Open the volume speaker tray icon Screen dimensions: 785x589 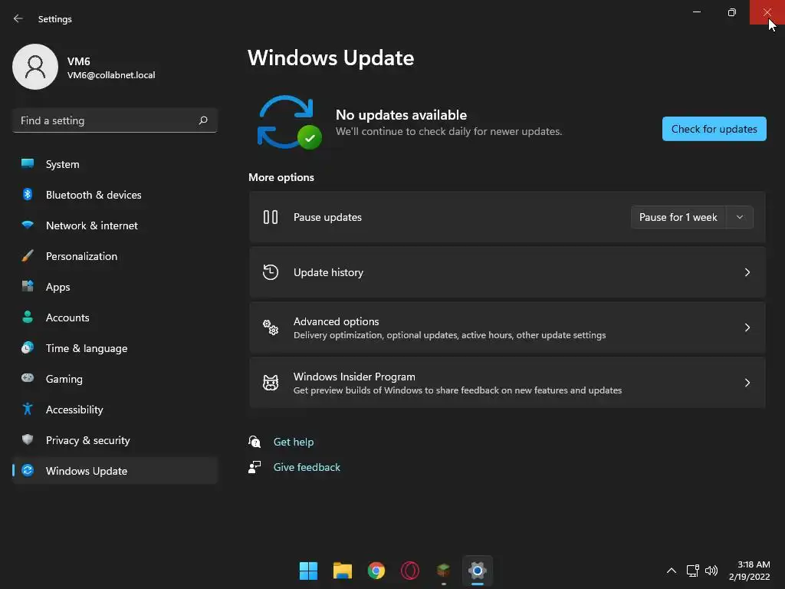711,571
